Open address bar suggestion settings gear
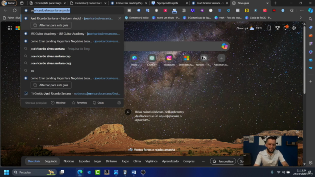Screen dimensions: 315x177 tap(119, 103)
